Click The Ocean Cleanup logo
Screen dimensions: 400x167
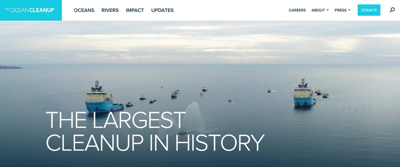coord(29,10)
